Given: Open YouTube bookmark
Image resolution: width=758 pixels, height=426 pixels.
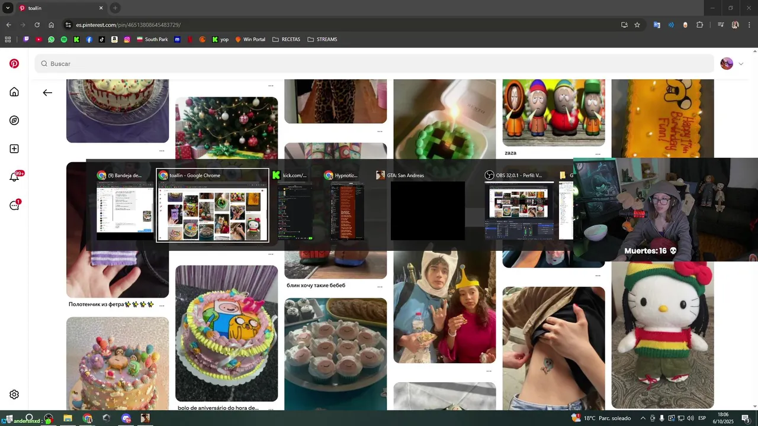Looking at the screenshot, I should coord(38,40).
